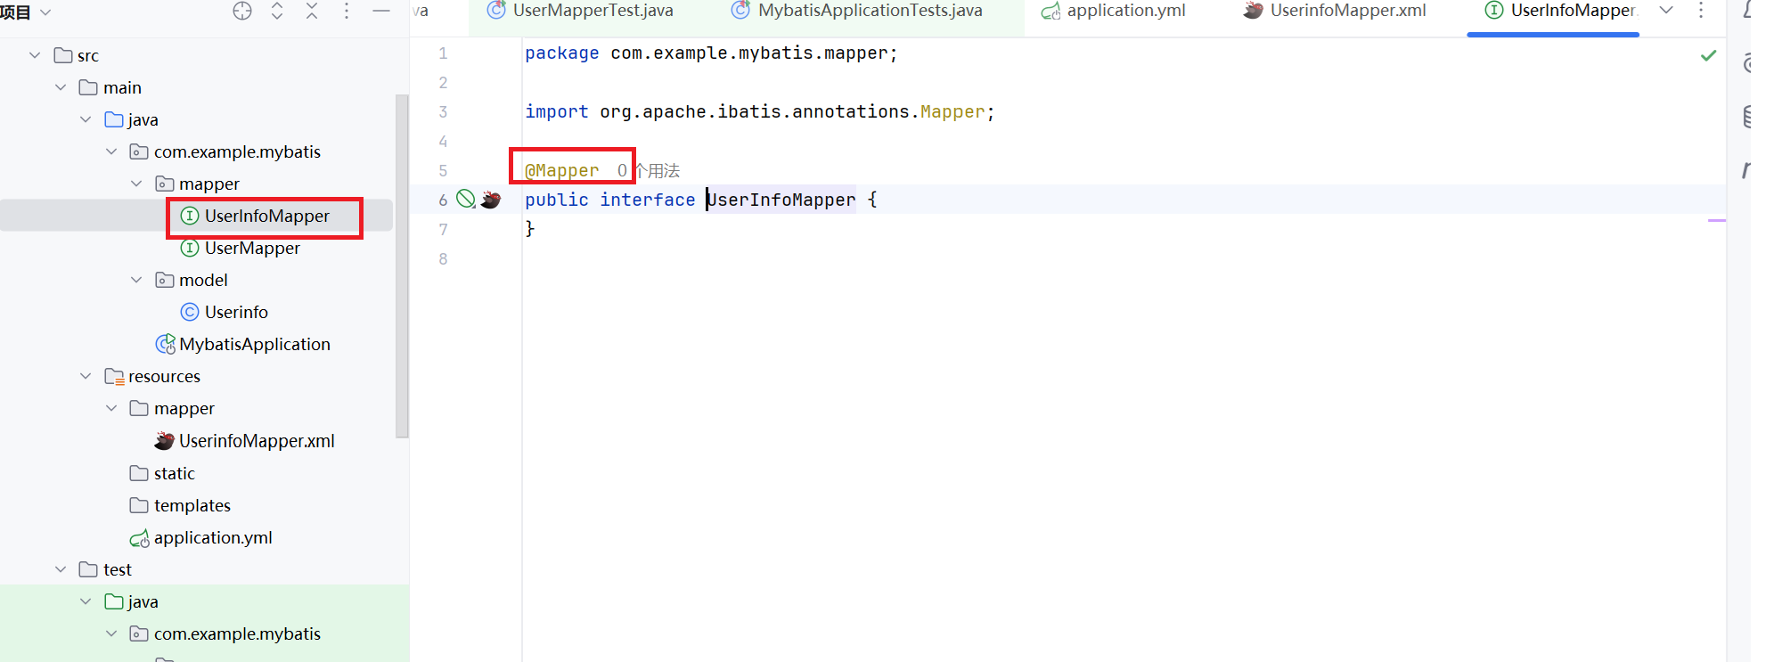The width and height of the screenshot is (1790, 662).
Task: Click the resources folder icon
Action: point(114,376)
